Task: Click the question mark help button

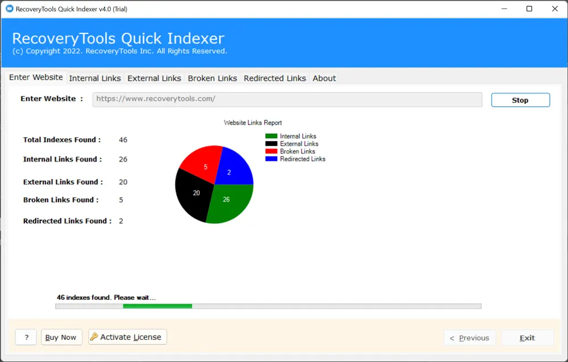Action: pos(26,338)
